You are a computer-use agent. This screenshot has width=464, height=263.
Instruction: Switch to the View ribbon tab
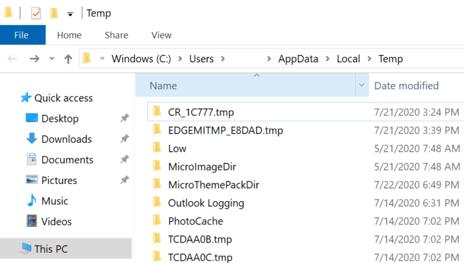pos(161,35)
